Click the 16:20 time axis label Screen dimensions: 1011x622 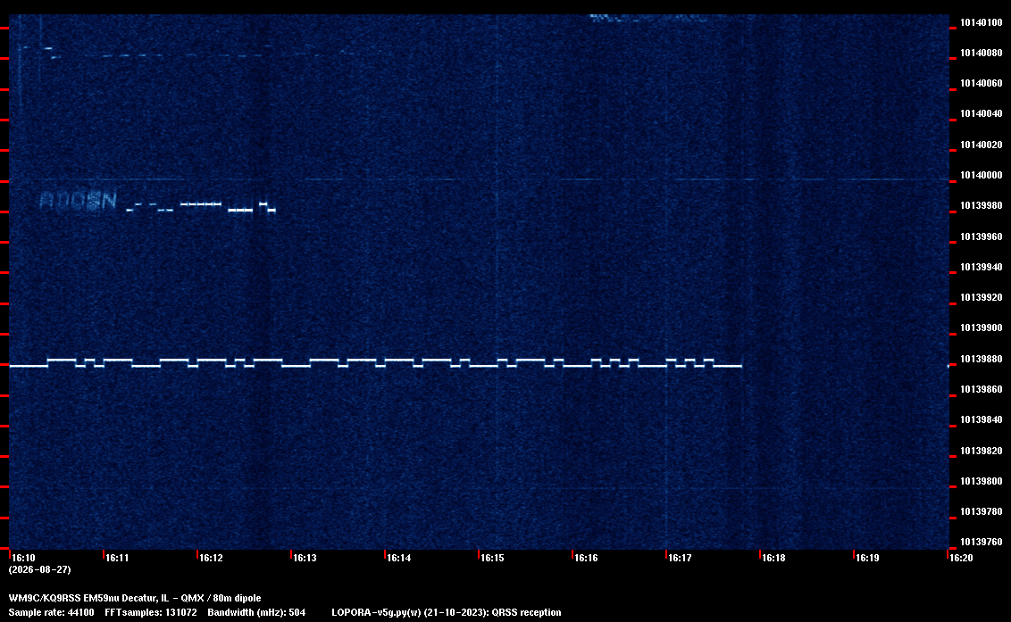coord(961,558)
